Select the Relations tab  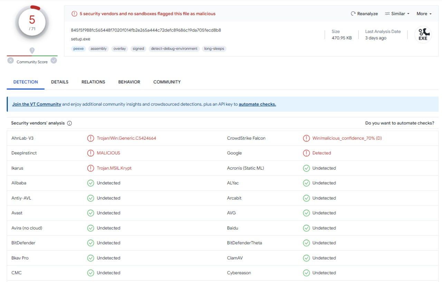pyautogui.click(x=93, y=82)
